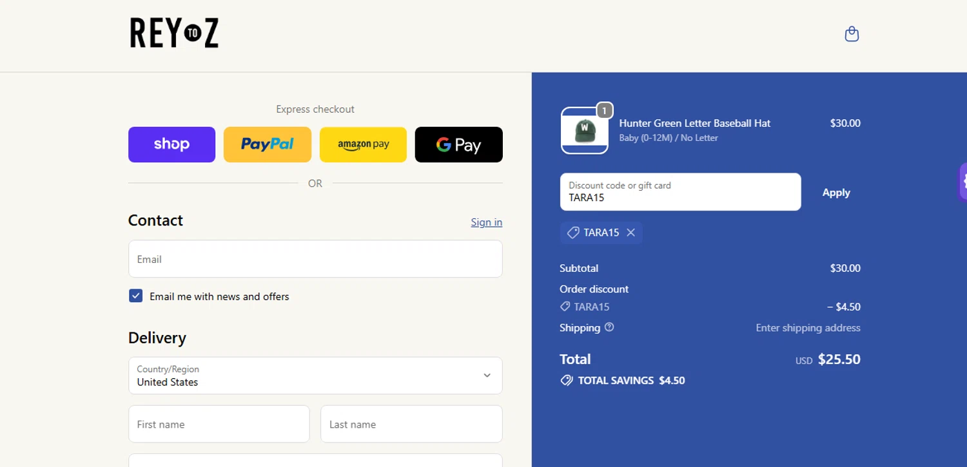Apply the discount code
The width and height of the screenshot is (967, 467).
pyautogui.click(x=836, y=192)
